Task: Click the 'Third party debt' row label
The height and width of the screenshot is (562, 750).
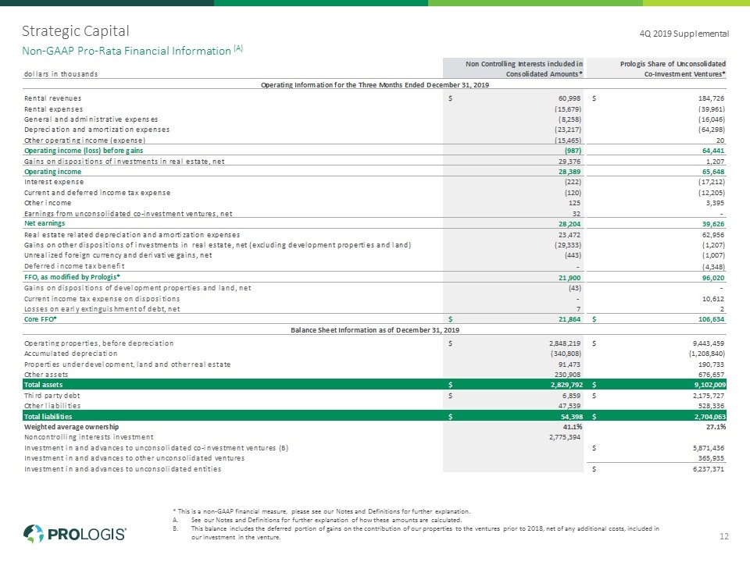Action: tap(52, 395)
